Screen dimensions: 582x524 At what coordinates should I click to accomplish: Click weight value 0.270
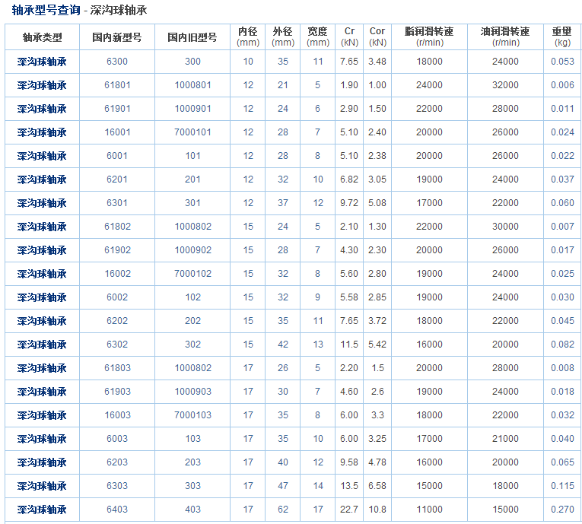tap(562, 509)
